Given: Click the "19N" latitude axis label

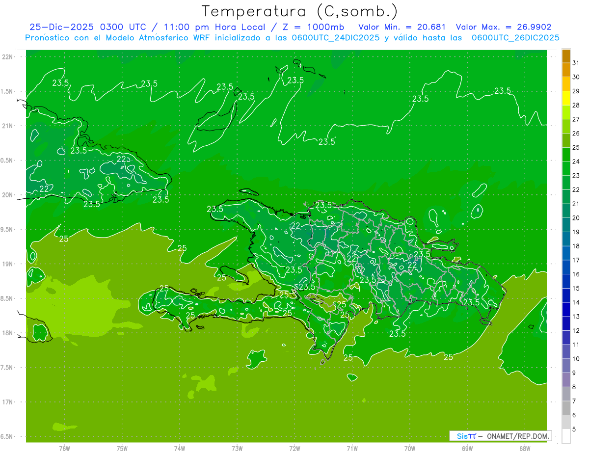Looking at the screenshot, I should (x=7, y=264).
